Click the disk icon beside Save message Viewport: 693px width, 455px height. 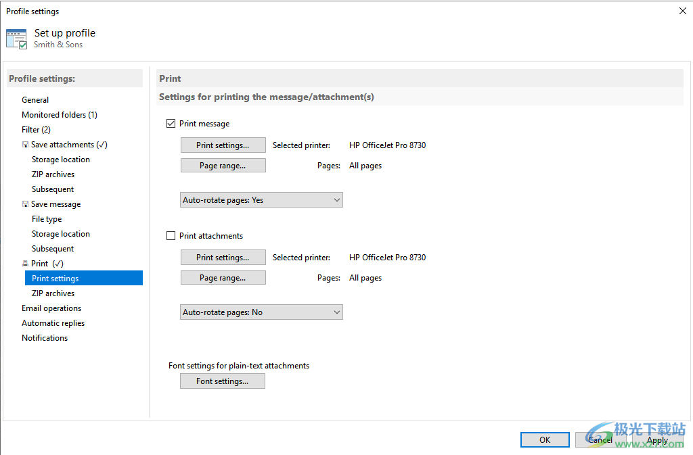click(x=25, y=204)
